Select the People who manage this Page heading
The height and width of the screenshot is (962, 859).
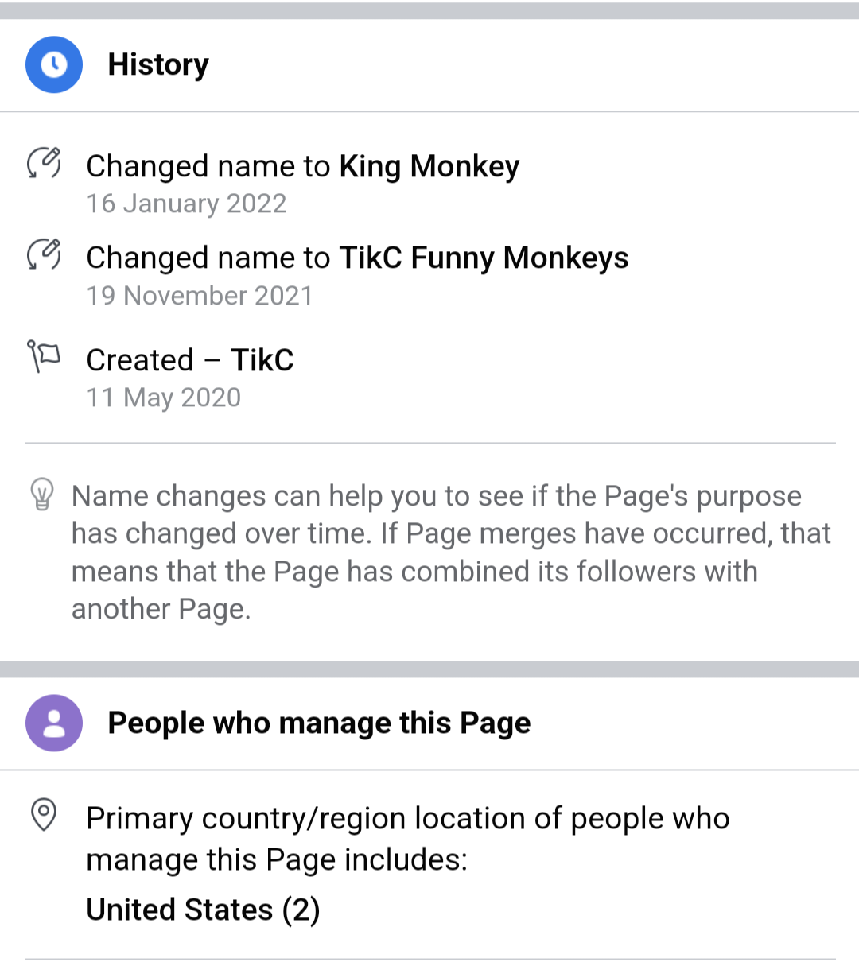(x=319, y=723)
